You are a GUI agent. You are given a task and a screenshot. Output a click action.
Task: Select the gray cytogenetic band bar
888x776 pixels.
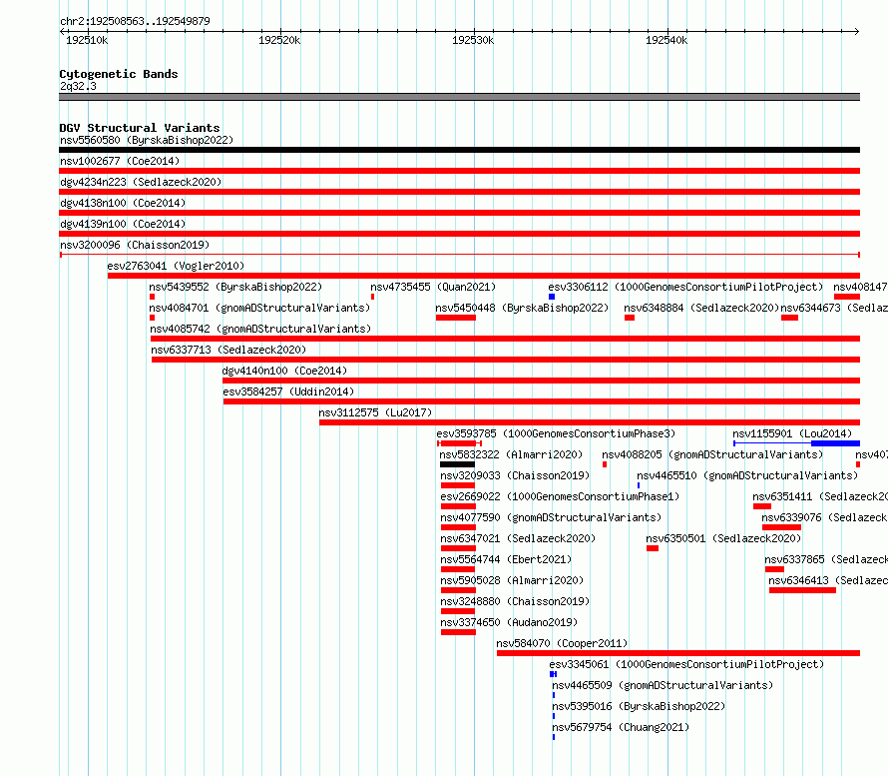point(459,97)
